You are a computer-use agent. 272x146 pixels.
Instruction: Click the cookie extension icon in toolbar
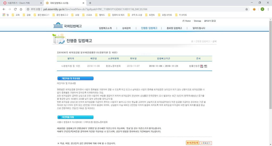[254, 9]
